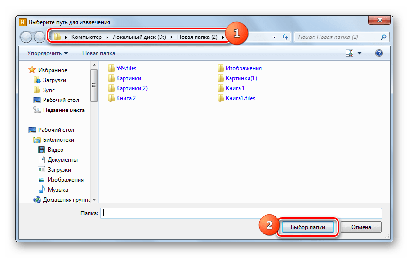Select Документы in Библиотеки
The width and height of the screenshot is (409, 258).
[x=62, y=159]
